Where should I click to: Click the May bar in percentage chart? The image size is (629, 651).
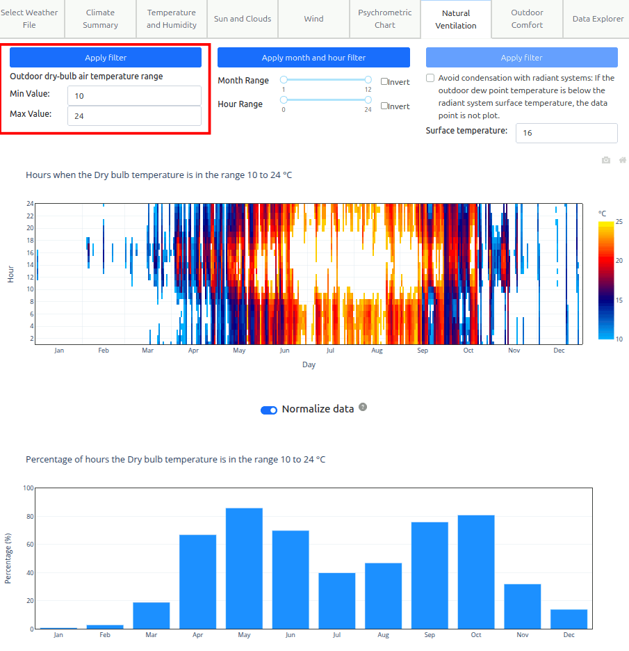coord(244,568)
